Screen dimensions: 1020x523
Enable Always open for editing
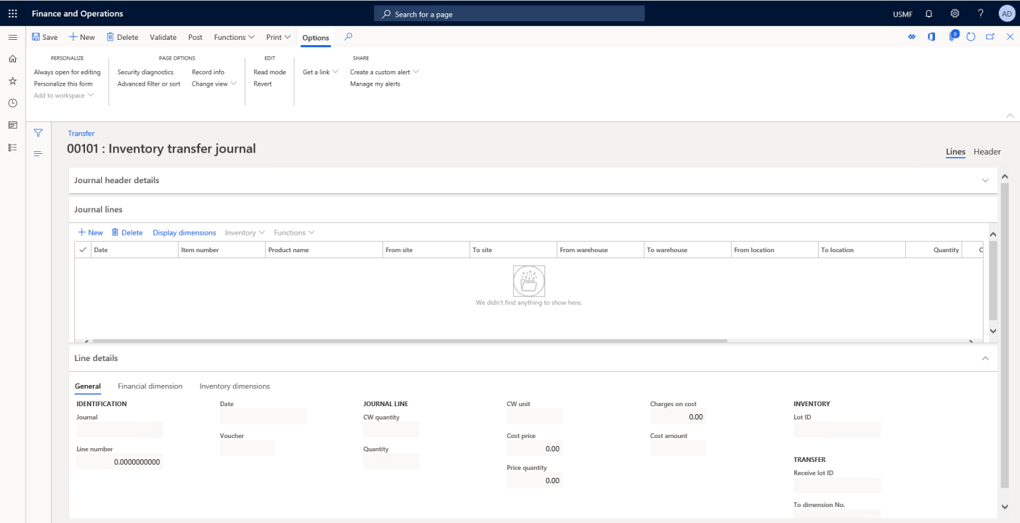tap(67, 72)
